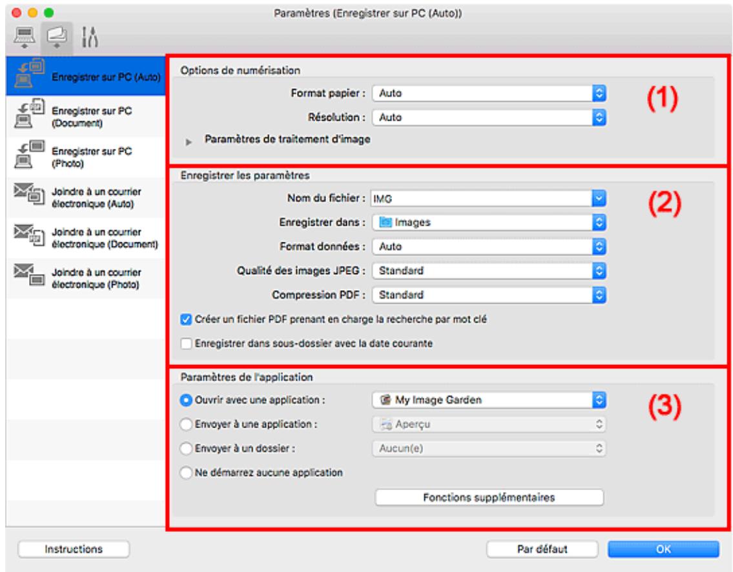Select Enregistrer sur PC (Photo) entry
The width and height of the screenshot is (733, 572).
pyautogui.click(x=86, y=157)
